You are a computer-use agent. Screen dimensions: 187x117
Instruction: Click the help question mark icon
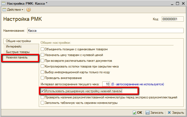28,10
